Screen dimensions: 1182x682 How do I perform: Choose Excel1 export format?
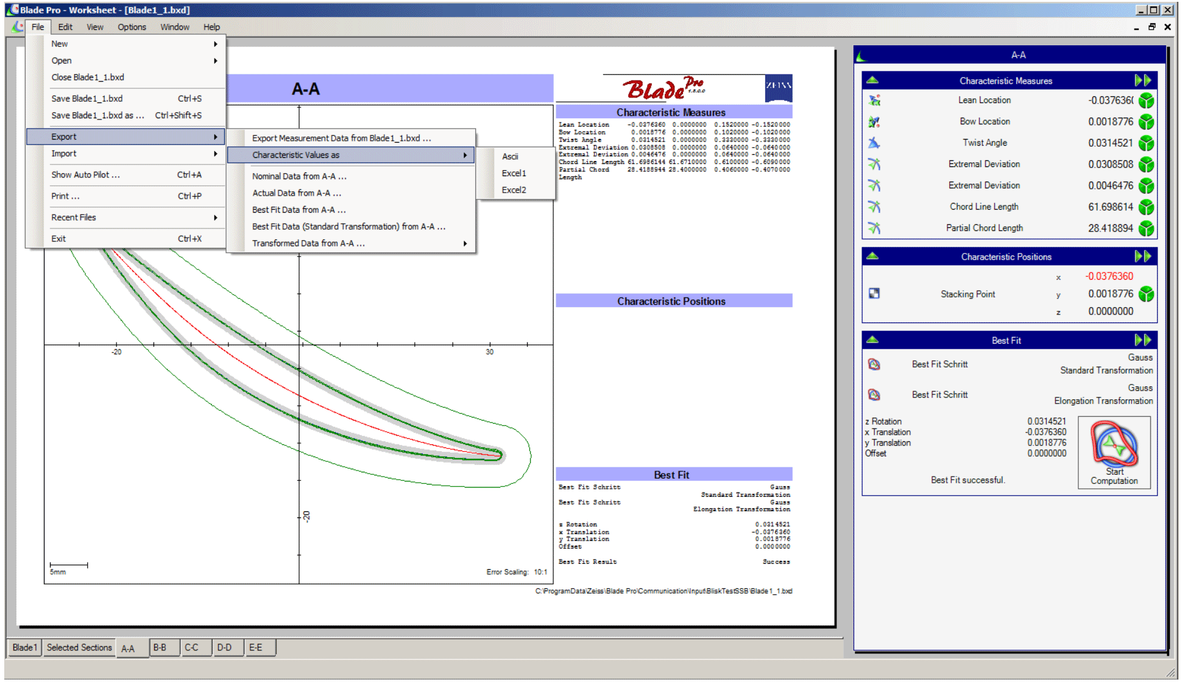(x=515, y=174)
